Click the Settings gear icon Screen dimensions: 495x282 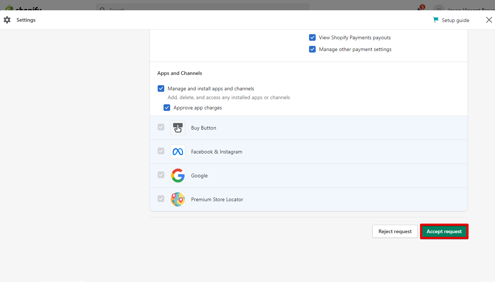tap(7, 20)
